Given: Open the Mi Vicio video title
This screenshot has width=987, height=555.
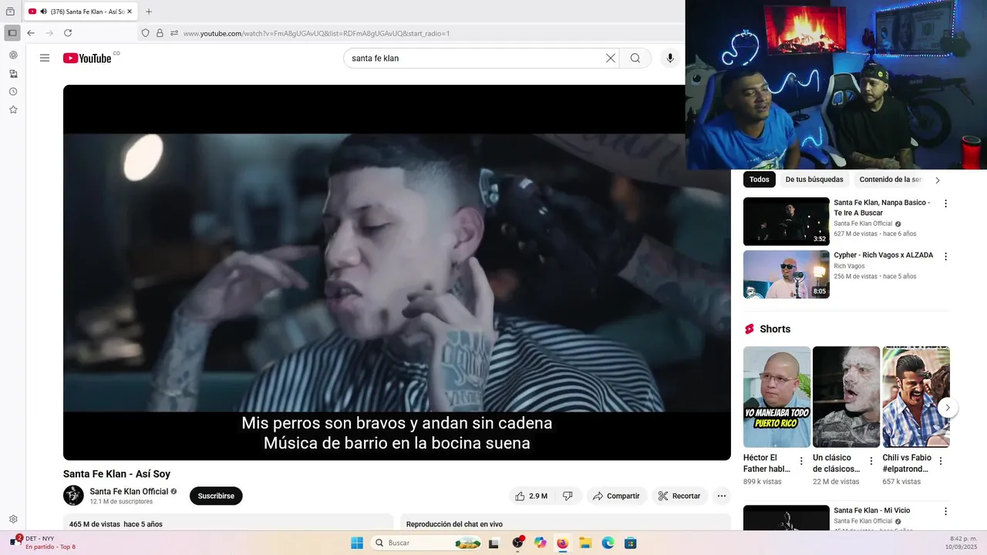Looking at the screenshot, I should point(871,510).
